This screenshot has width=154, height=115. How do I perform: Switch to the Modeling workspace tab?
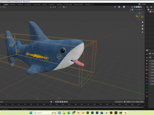[13, 4]
